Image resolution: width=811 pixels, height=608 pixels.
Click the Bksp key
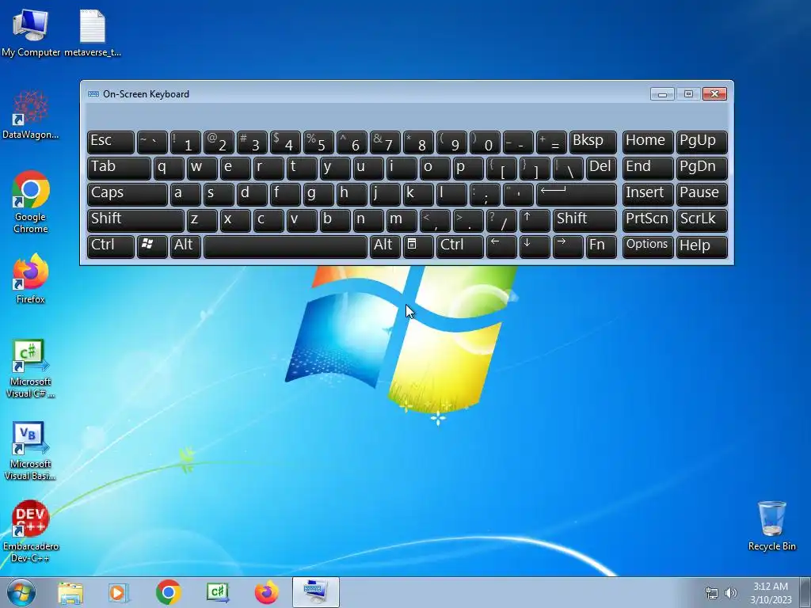592,142
